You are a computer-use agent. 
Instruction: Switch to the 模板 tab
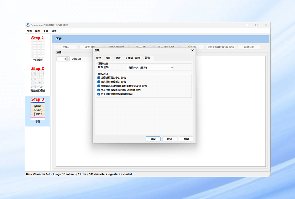[108, 58]
